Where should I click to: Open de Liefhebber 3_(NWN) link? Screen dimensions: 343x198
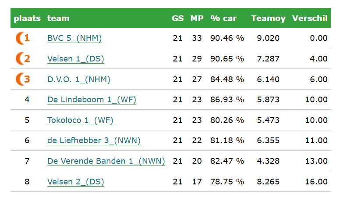[94, 140]
